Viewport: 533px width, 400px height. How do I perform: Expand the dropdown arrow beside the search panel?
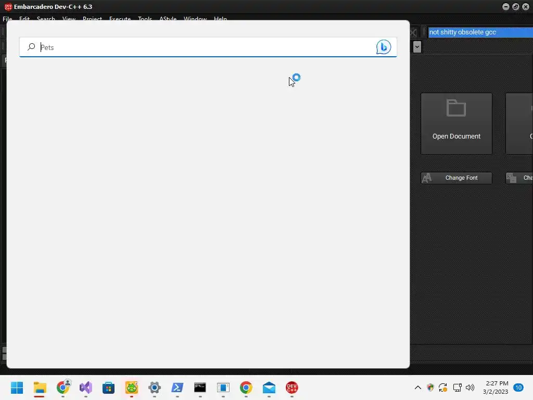point(417,46)
